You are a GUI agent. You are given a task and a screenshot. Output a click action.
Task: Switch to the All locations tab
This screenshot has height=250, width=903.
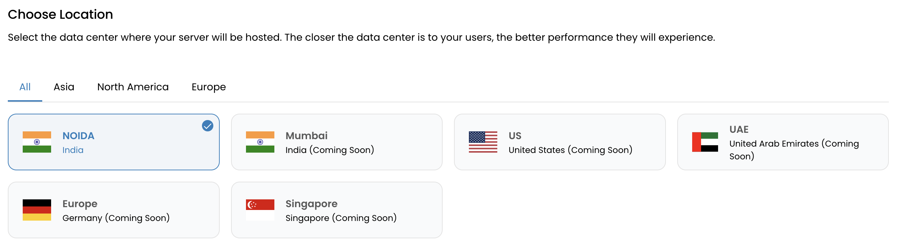coord(25,87)
